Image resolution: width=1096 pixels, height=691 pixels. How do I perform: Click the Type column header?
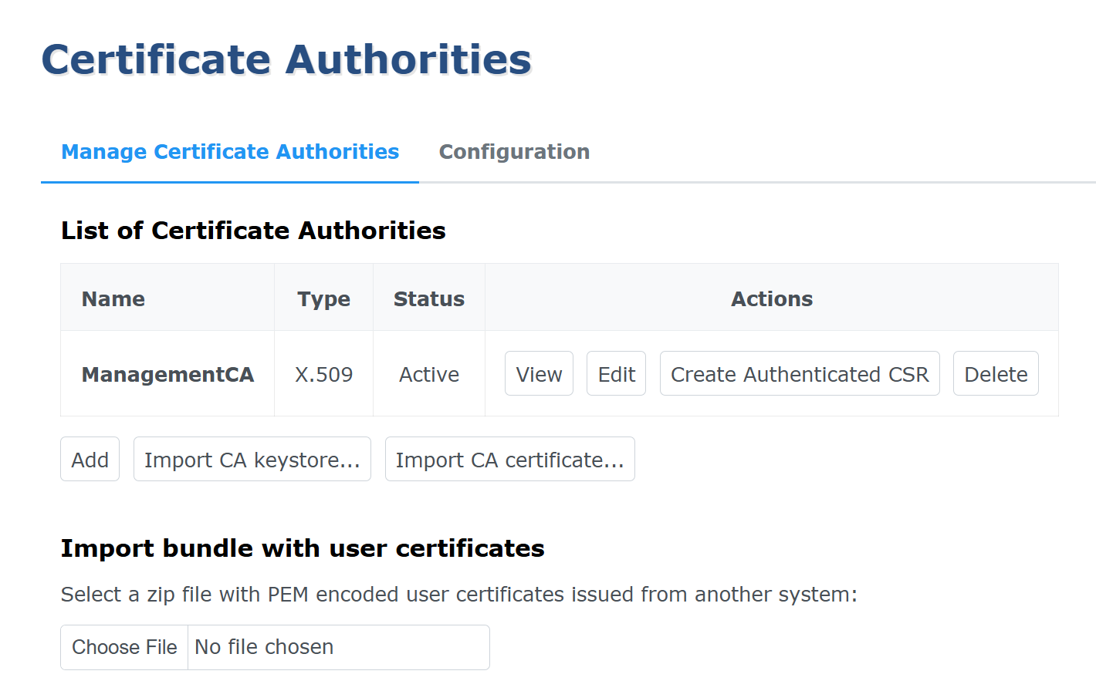click(x=323, y=299)
